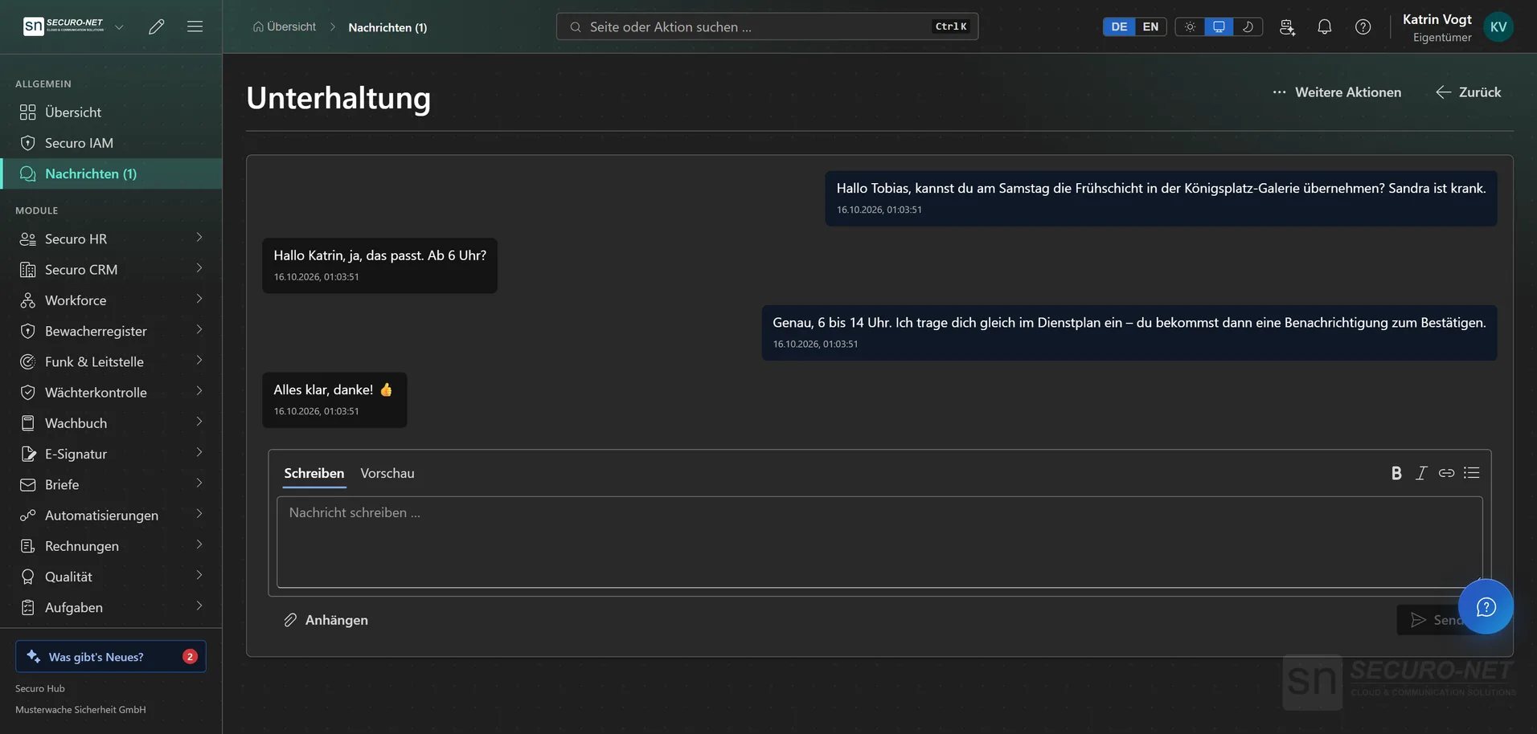
Task: Expand the Bewacherregister module
Action: pos(111,331)
